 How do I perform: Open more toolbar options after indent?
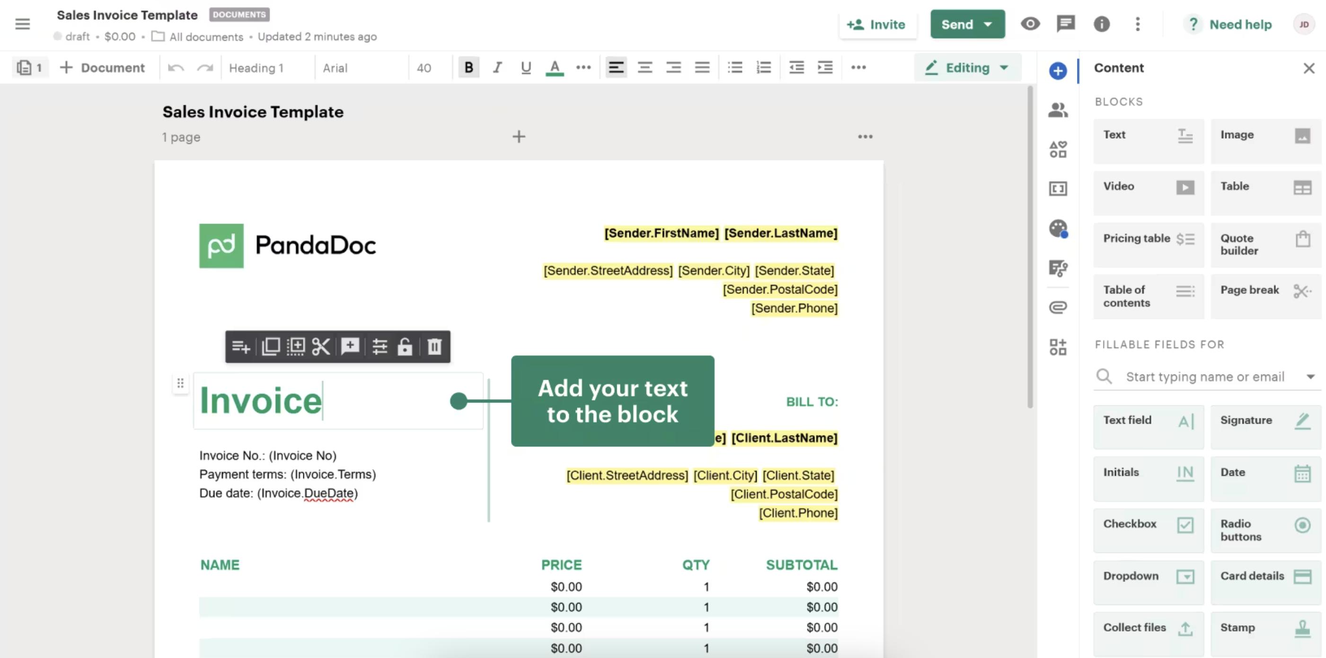coord(858,67)
